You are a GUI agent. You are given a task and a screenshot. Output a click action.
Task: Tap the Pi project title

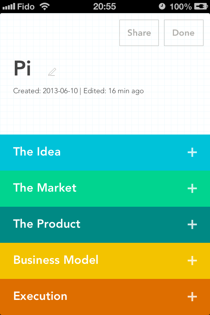tap(22, 68)
